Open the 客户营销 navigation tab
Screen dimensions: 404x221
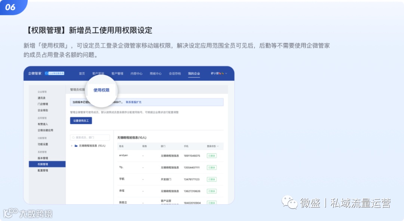(x=98, y=74)
